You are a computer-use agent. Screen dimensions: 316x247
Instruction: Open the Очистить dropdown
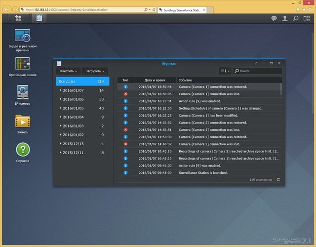pos(68,71)
